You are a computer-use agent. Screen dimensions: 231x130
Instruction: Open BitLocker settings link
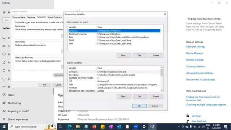(x=195, y=47)
